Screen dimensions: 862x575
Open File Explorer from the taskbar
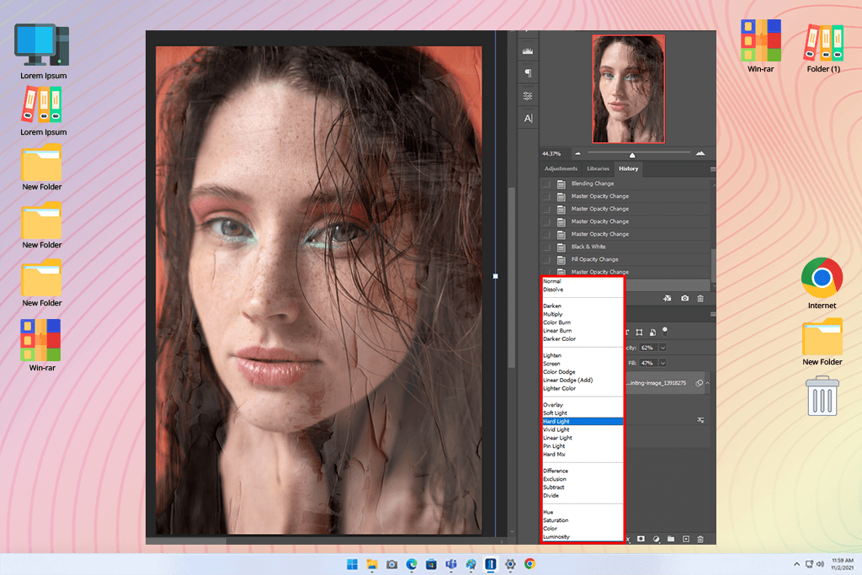372,564
